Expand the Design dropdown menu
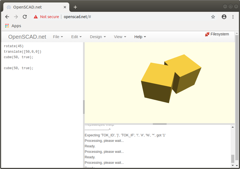This screenshot has width=240, height=169. pos(98,37)
